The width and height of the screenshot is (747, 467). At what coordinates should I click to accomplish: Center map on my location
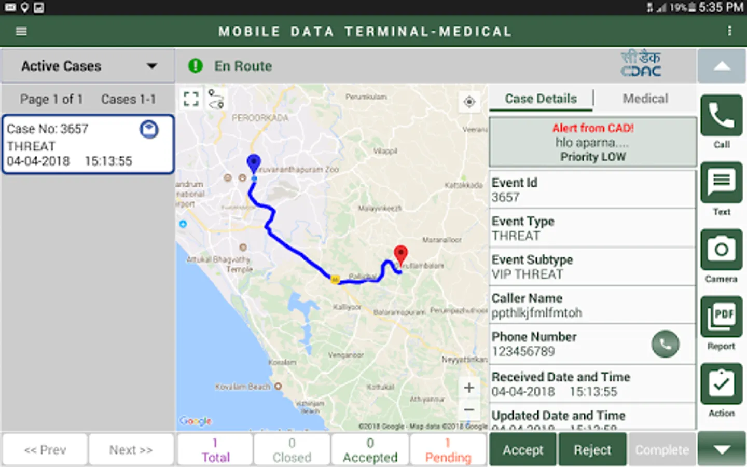(x=469, y=102)
